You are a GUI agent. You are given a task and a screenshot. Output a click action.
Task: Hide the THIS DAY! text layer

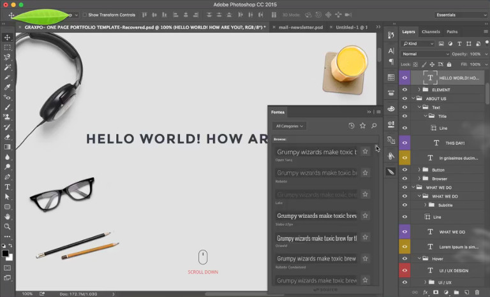click(x=404, y=143)
